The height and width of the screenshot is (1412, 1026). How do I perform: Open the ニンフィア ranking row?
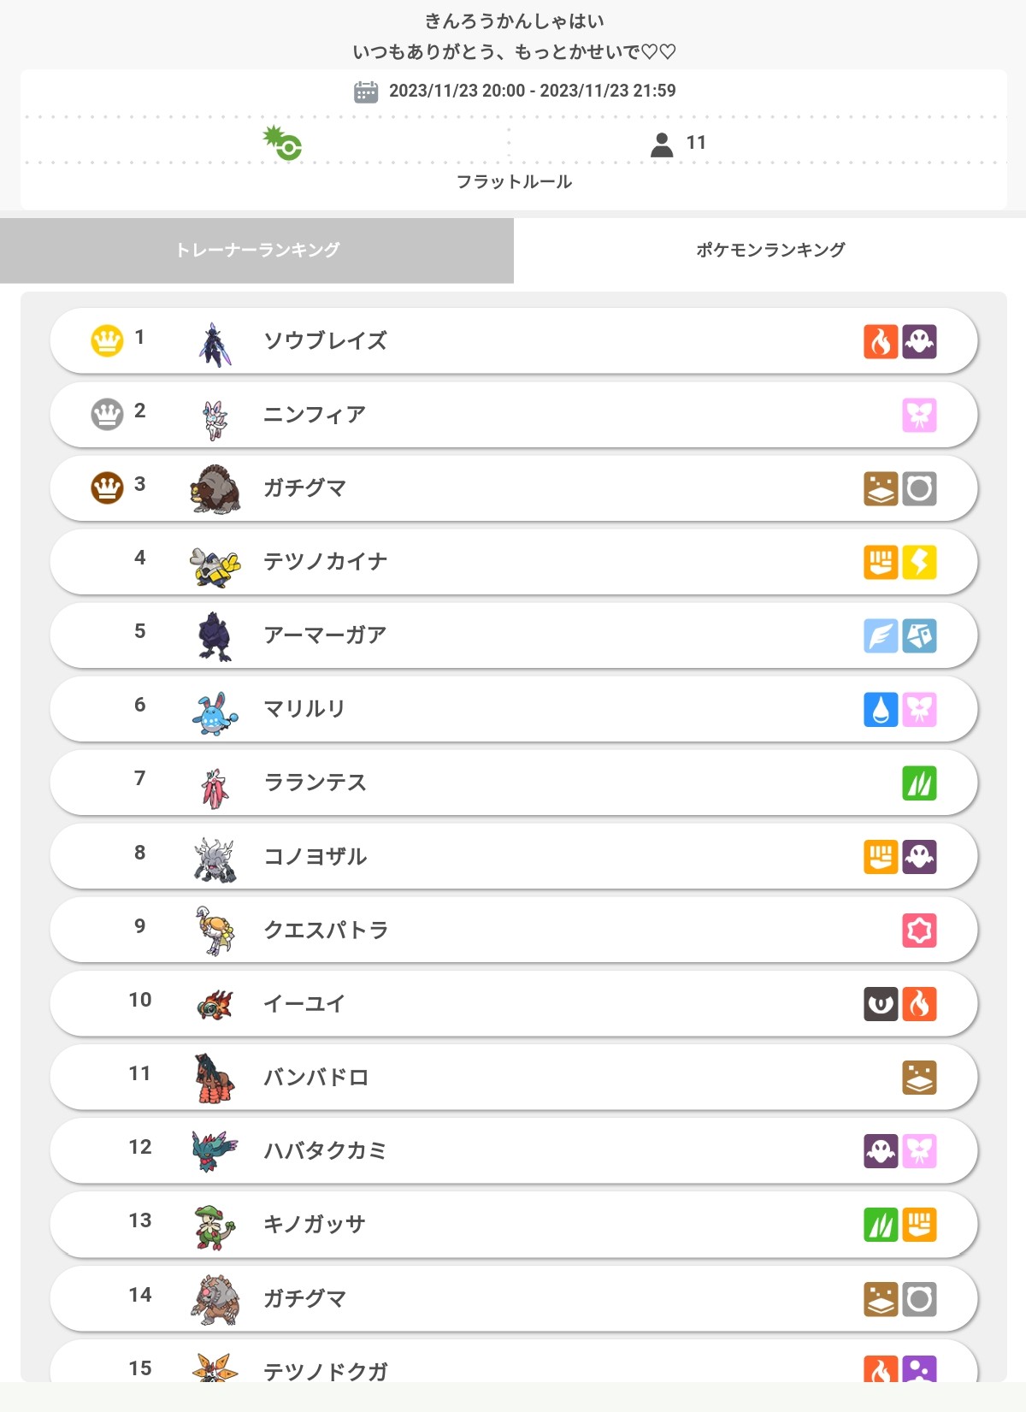[x=513, y=415]
